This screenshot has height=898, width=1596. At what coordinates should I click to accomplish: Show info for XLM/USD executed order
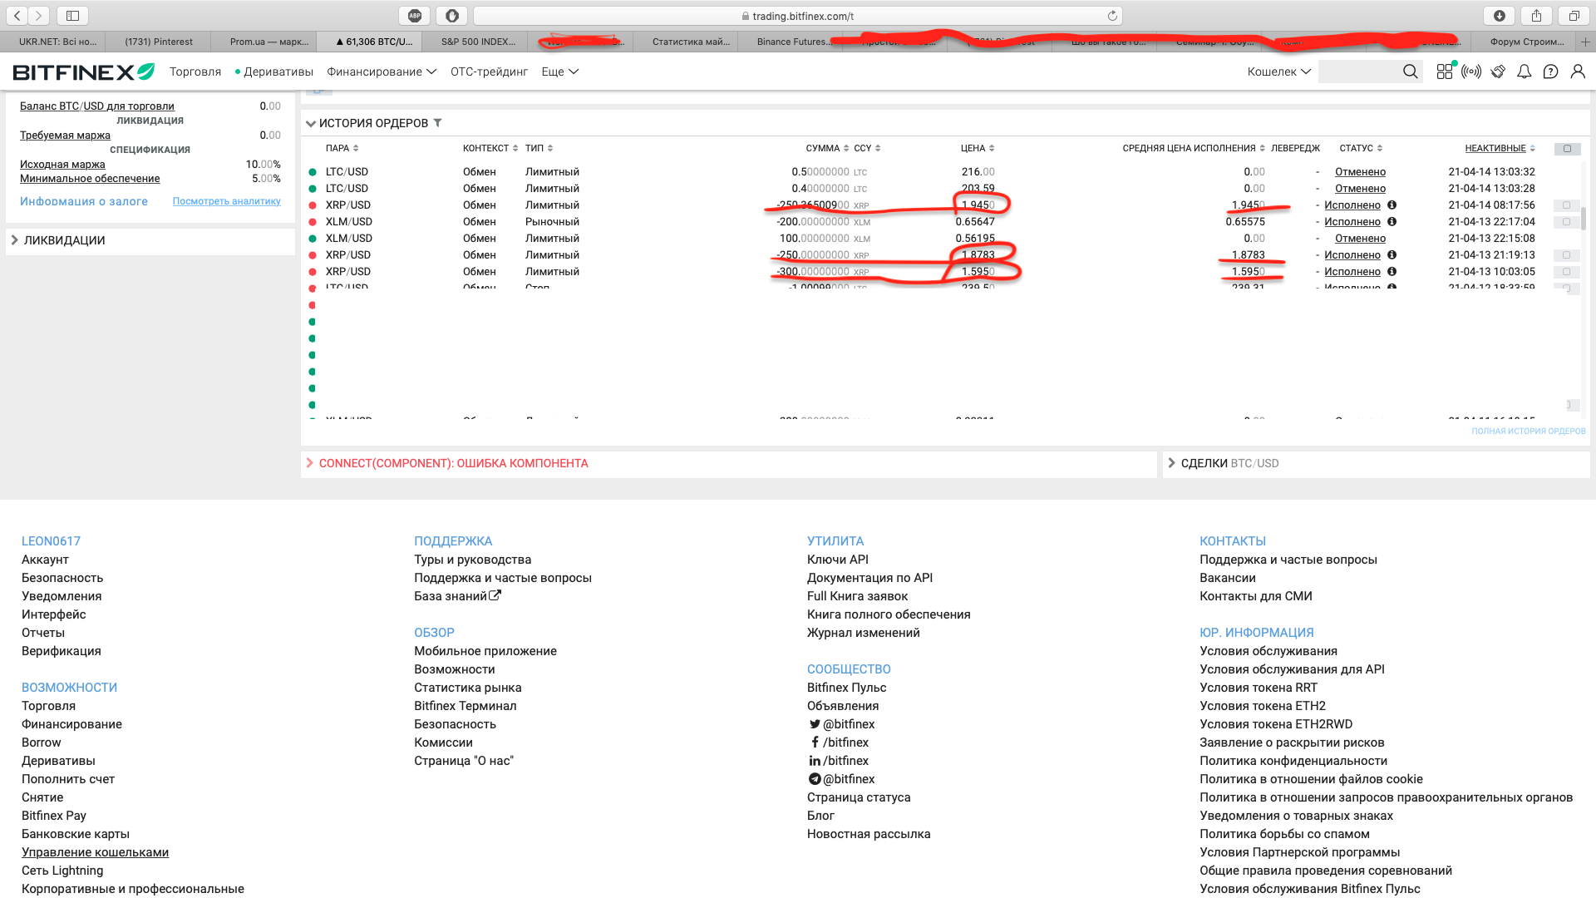tap(1392, 222)
